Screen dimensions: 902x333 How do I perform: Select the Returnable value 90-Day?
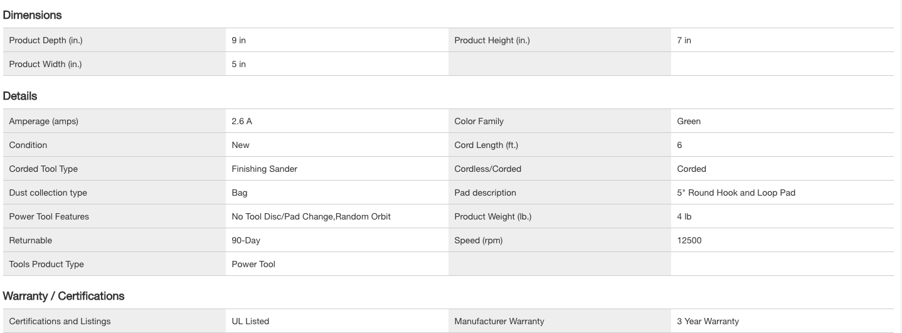246,240
